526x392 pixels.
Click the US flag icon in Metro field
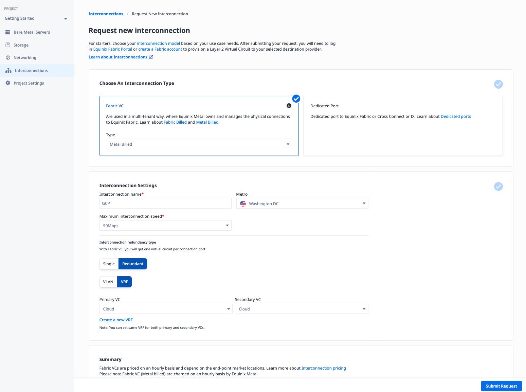243,203
